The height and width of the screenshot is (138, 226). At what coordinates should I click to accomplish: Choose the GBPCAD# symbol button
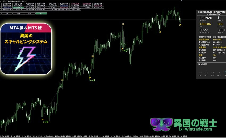click(18, 6)
